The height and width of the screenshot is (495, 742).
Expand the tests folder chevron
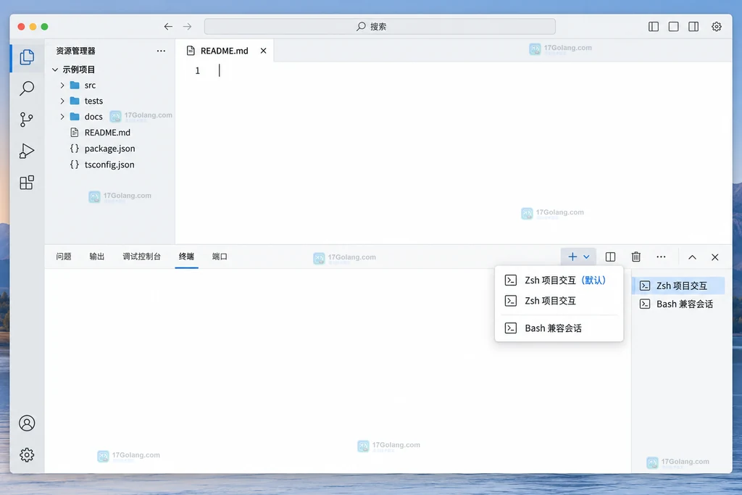click(62, 101)
